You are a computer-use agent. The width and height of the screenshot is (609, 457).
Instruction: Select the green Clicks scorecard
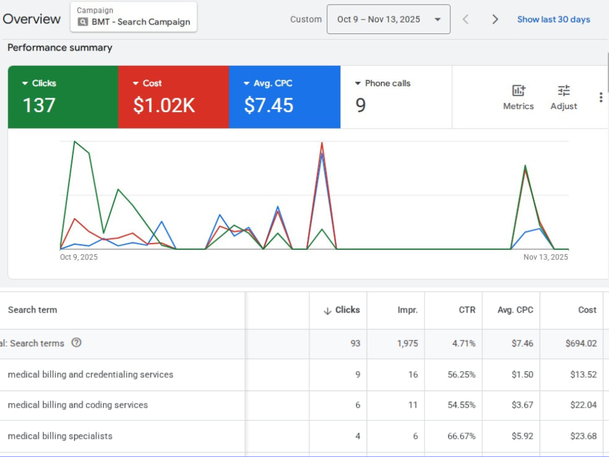63,97
